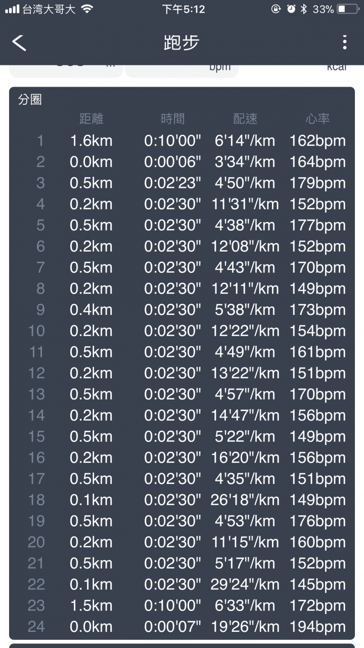Tap lap 3 heart rate 179bpm
The height and width of the screenshot is (648, 364).
[317, 183]
